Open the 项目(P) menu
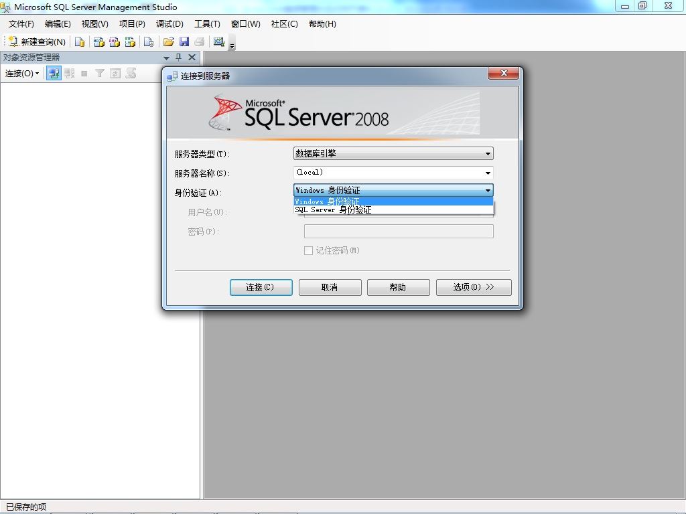686x514 pixels. click(132, 24)
